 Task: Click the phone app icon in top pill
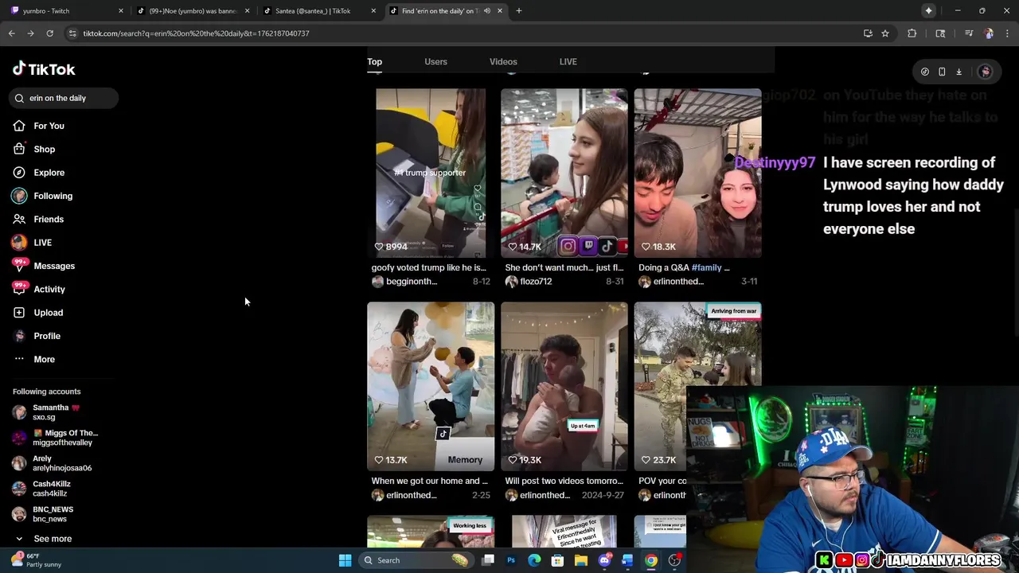pyautogui.click(x=942, y=72)
